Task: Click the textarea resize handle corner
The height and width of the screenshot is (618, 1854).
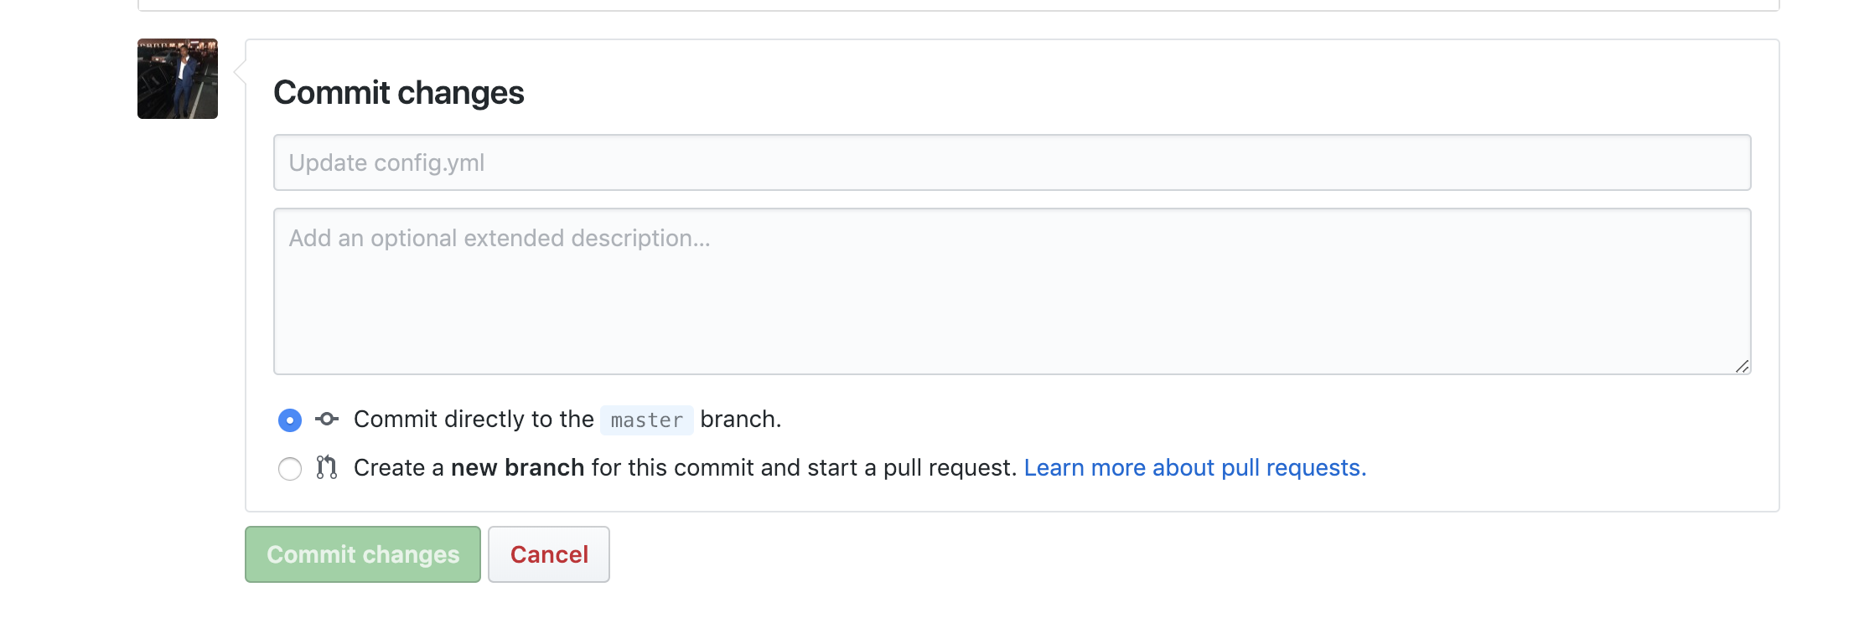Action: 1742,366
